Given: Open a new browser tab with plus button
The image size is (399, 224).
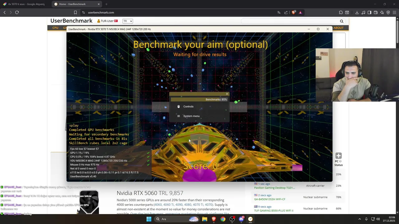Looking at the screenshot, I should [x=106, y=4].
